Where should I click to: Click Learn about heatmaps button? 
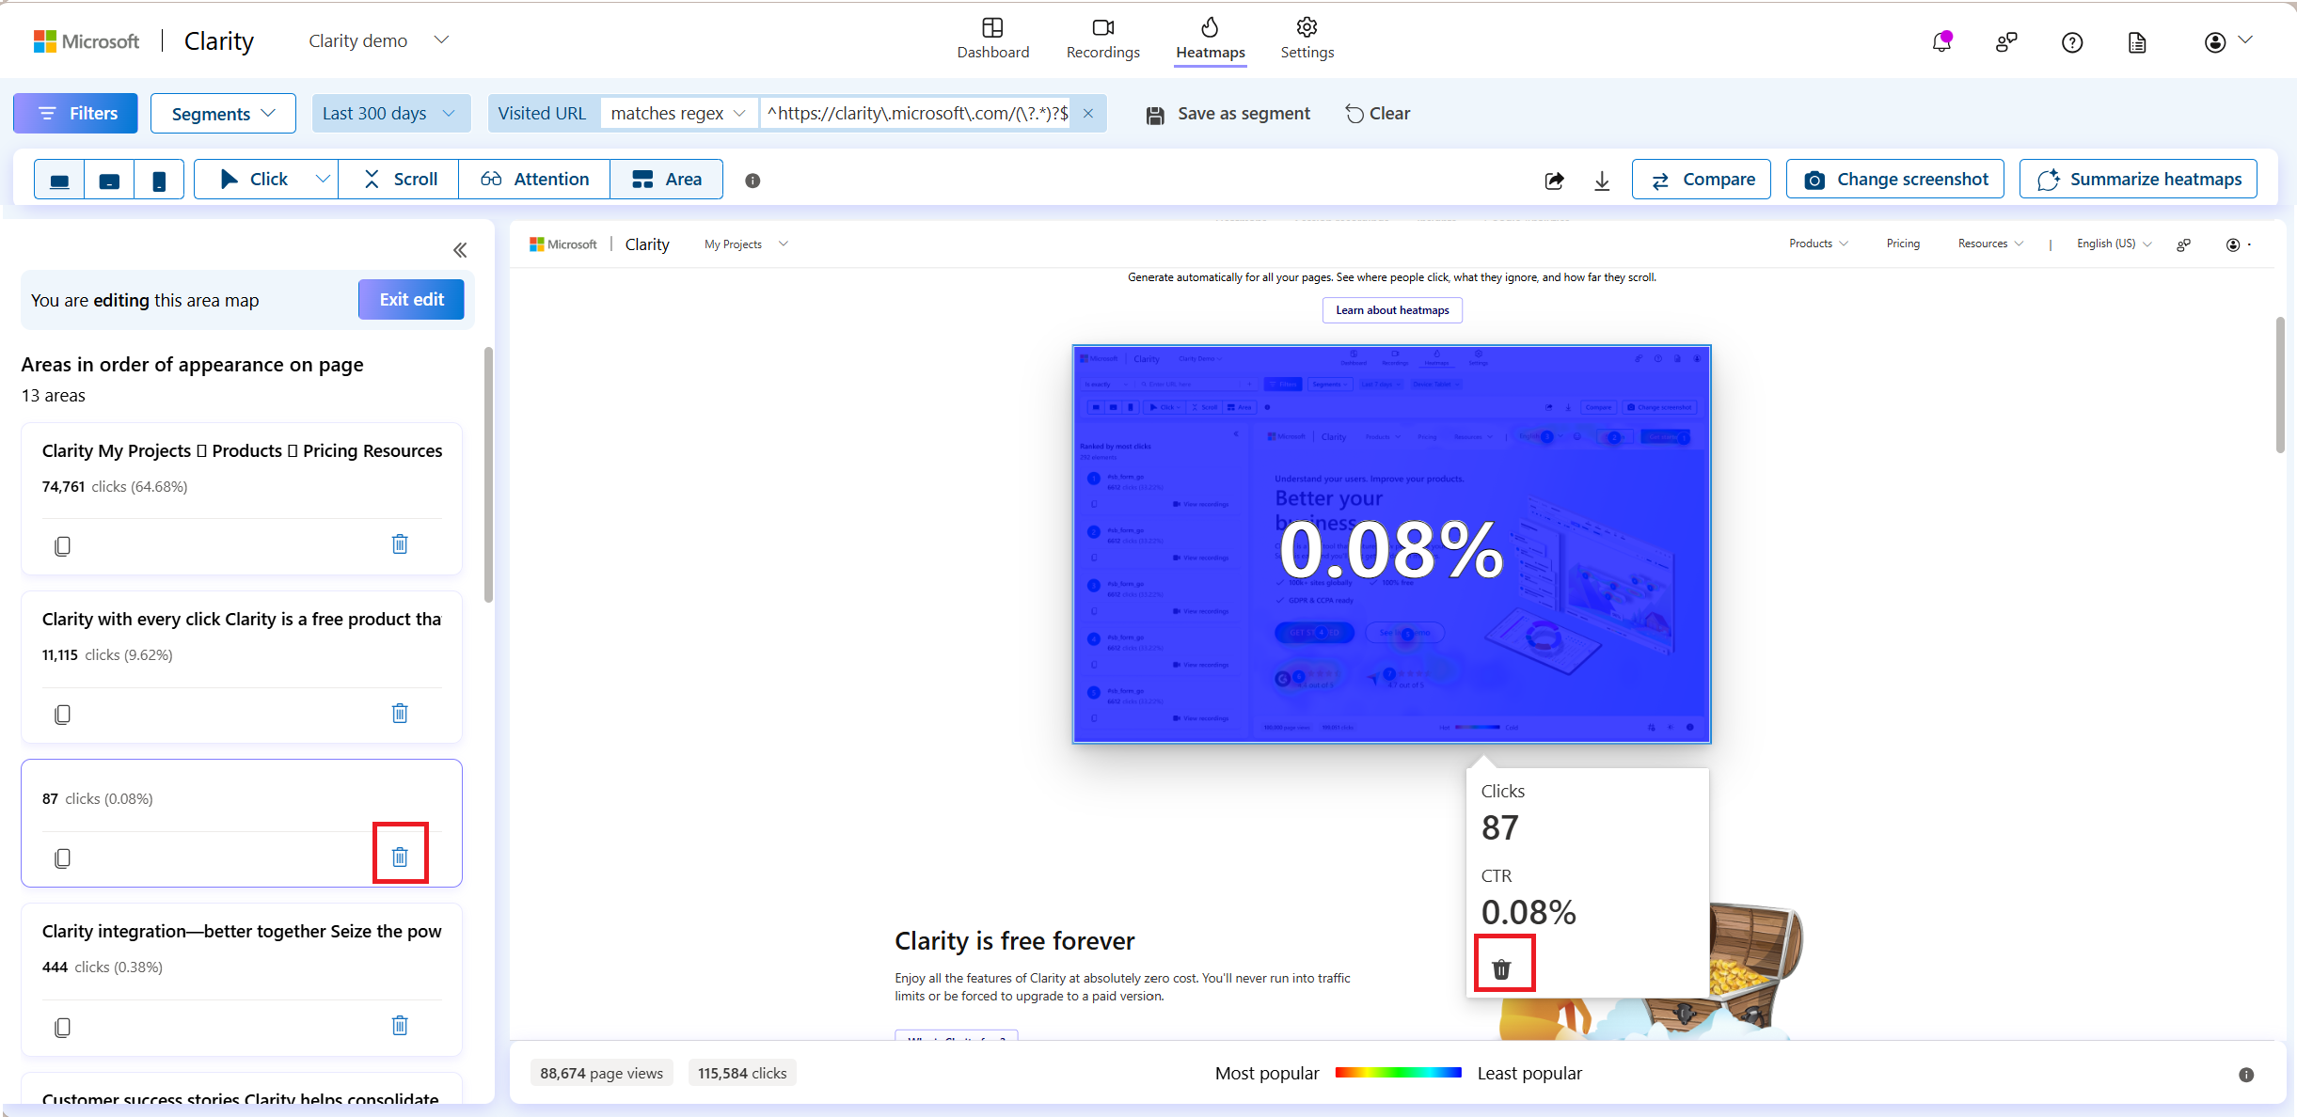pos(1392,310)
